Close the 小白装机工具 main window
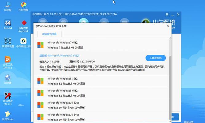The width and height of the screenshot is (205, 123). [178, 14]
